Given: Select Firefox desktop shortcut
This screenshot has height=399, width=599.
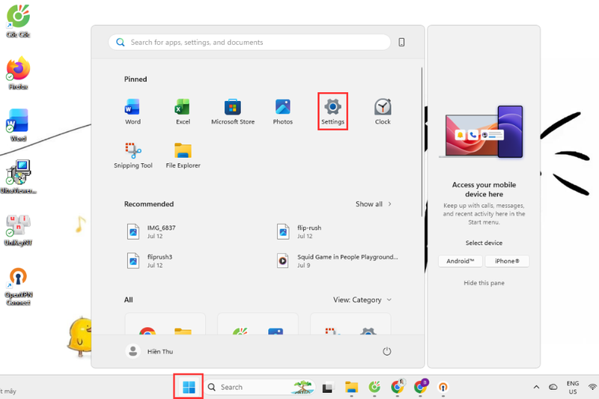Looking at the screenshot, I should click(18, 73).
